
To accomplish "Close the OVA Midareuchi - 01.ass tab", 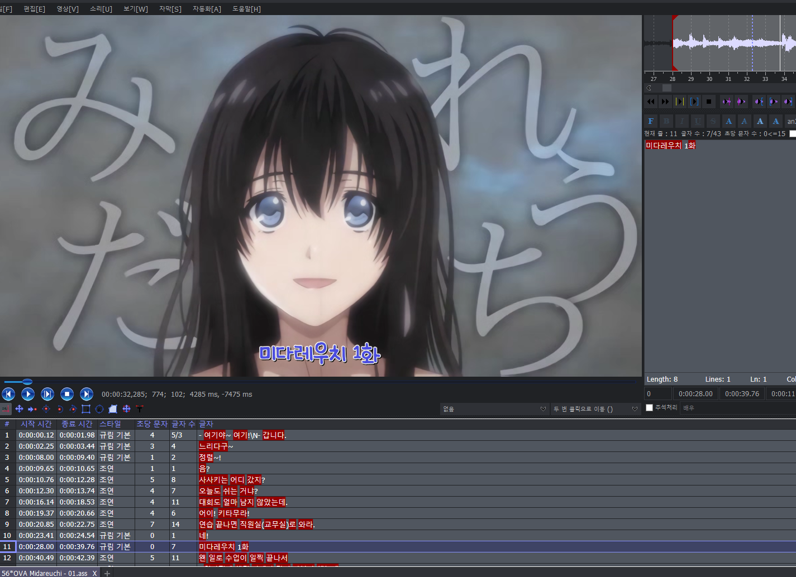I will click(x=94, y=573).
